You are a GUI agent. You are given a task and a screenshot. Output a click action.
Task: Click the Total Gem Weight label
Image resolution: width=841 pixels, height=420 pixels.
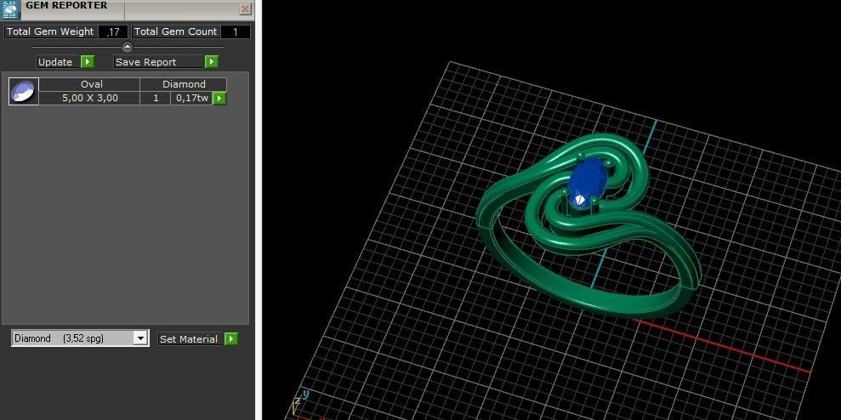click(x=50, y=31)
